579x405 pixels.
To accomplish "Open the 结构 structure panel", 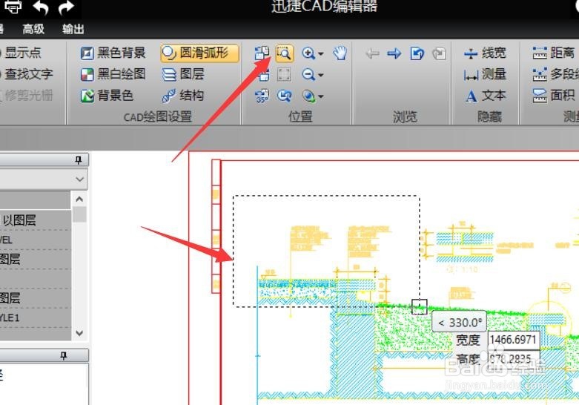I will pos(183,96).
